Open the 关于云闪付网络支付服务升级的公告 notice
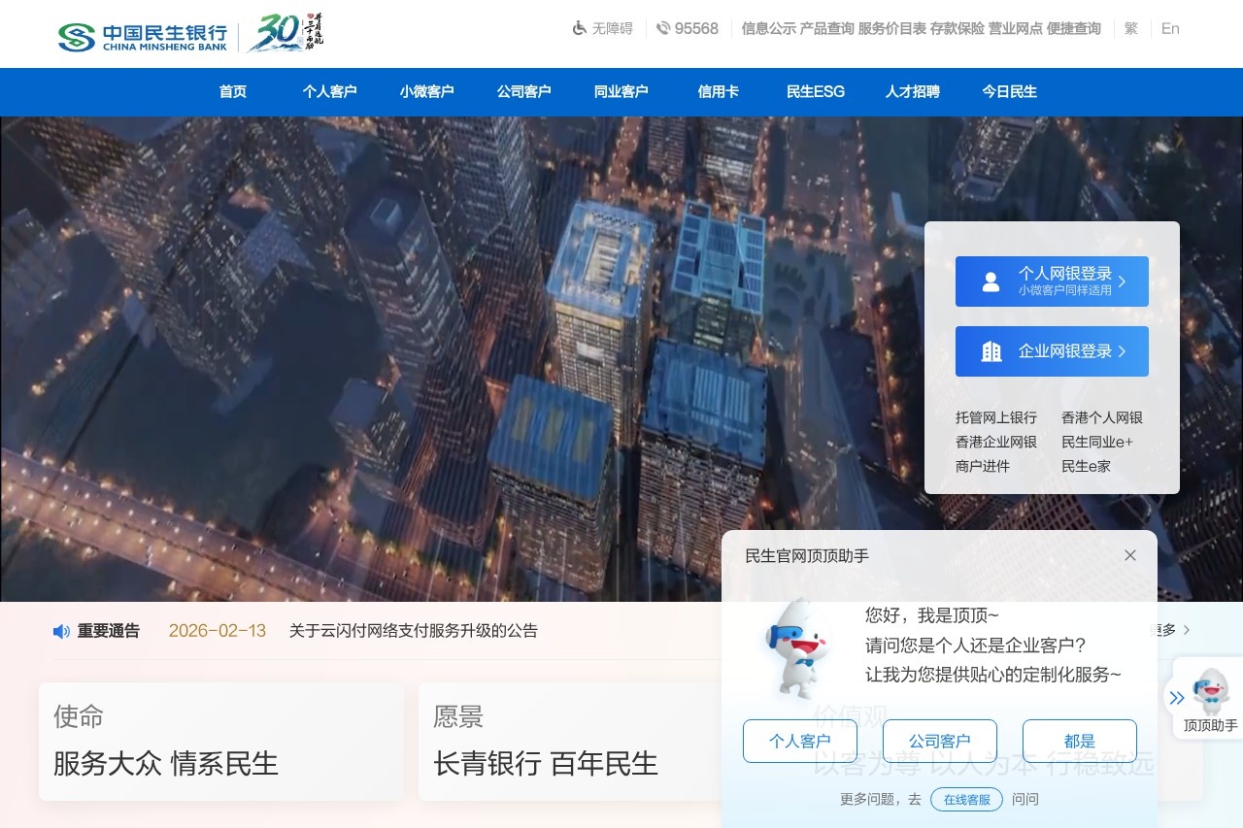1243x828 pixels. click(414, 631)
